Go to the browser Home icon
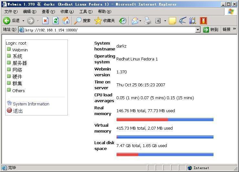 click(x=66, y=21)
